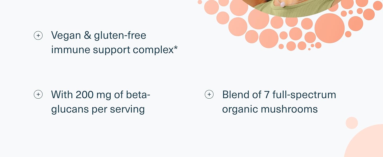Click the large pale peach corner circle
383x157 pixels.
pos(366,143)
